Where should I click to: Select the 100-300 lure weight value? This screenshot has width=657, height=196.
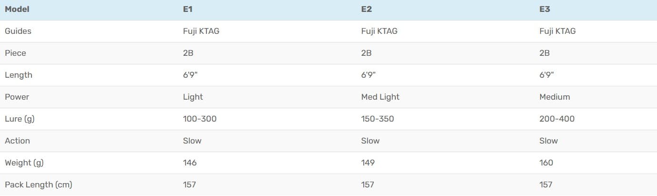[199, 119]
